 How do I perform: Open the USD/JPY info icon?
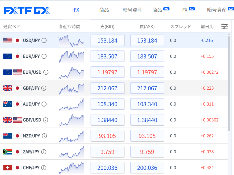click(44, 40)
